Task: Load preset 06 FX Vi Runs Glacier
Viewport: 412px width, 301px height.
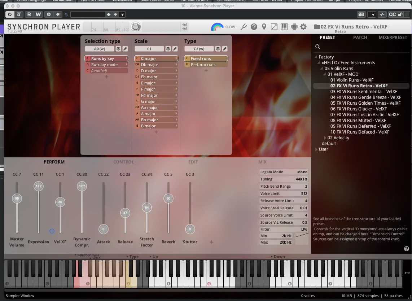Action: click(358, 109)
